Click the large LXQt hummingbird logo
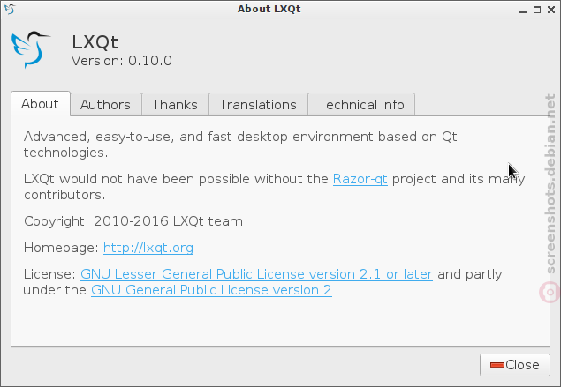Screen dimensions: 561x387 31,49
